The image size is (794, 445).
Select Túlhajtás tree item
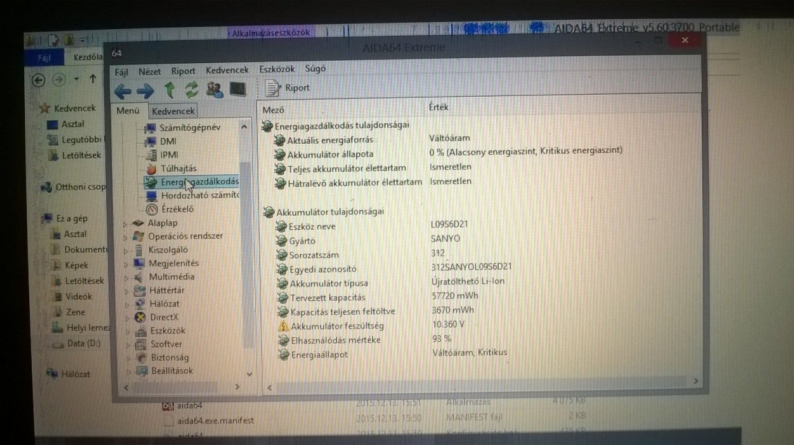[178, 169]
